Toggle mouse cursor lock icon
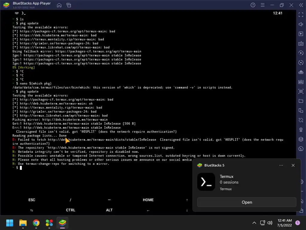 pos(301,34)
